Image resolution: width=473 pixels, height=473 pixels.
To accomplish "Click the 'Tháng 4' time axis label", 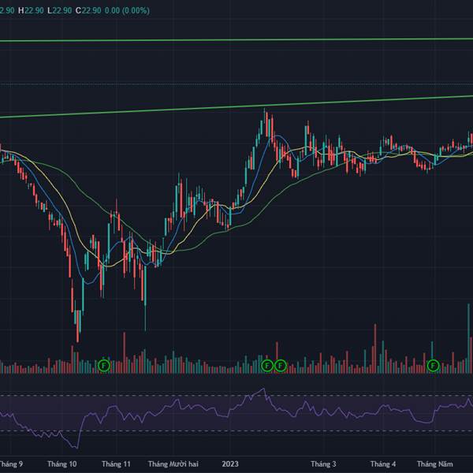I will [383, 464].
